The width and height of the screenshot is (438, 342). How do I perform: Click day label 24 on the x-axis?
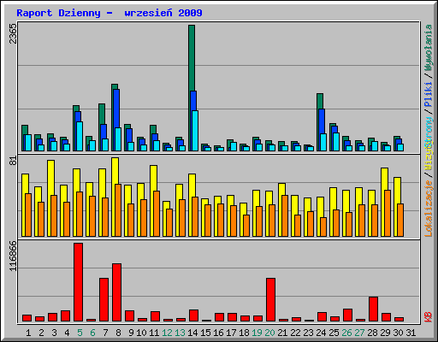(321, 333)
